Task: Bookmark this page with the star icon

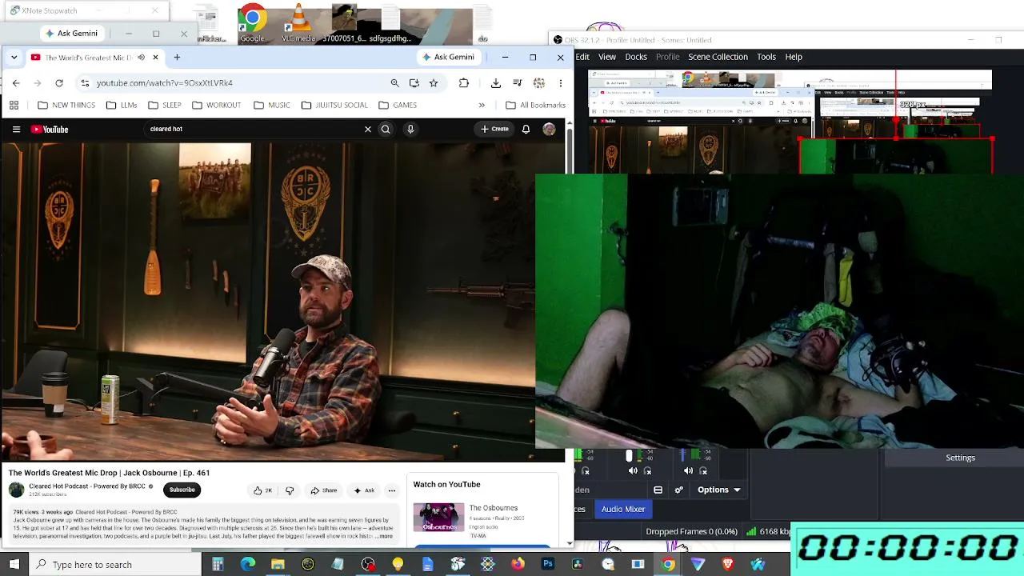Action: tap(434, 83)
